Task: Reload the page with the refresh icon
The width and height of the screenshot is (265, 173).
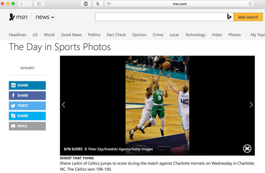Action: (x=251, y=4)
